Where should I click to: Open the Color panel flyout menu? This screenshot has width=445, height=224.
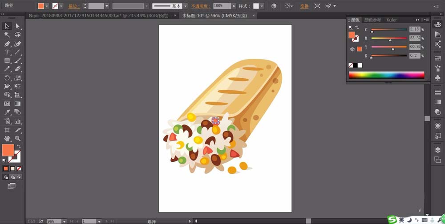pos(427,20)
